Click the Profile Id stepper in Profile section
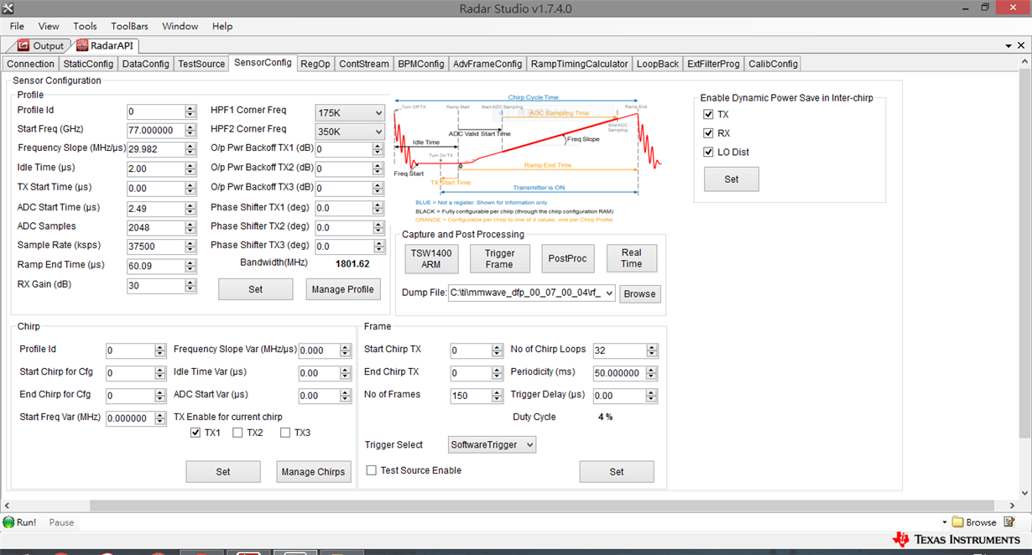The height and width of the screenshot is (555, 1032). coord(190,112)
